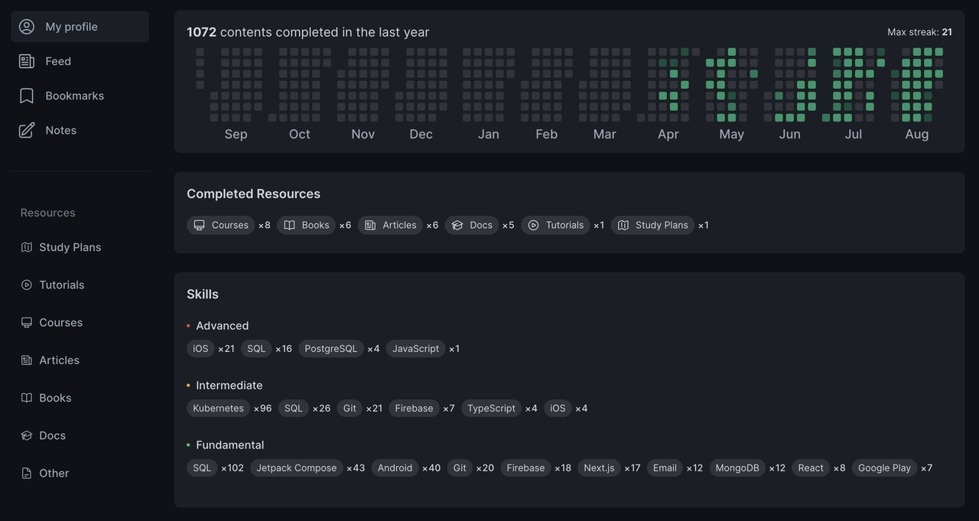Click the Courses monitor icon in sidebar
The width and height of the screenshot is (979, 521).
(x=27, y=322)
